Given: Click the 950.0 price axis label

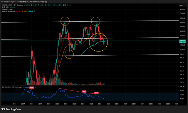Looking at the screenshot, I should tap(182, 54).
